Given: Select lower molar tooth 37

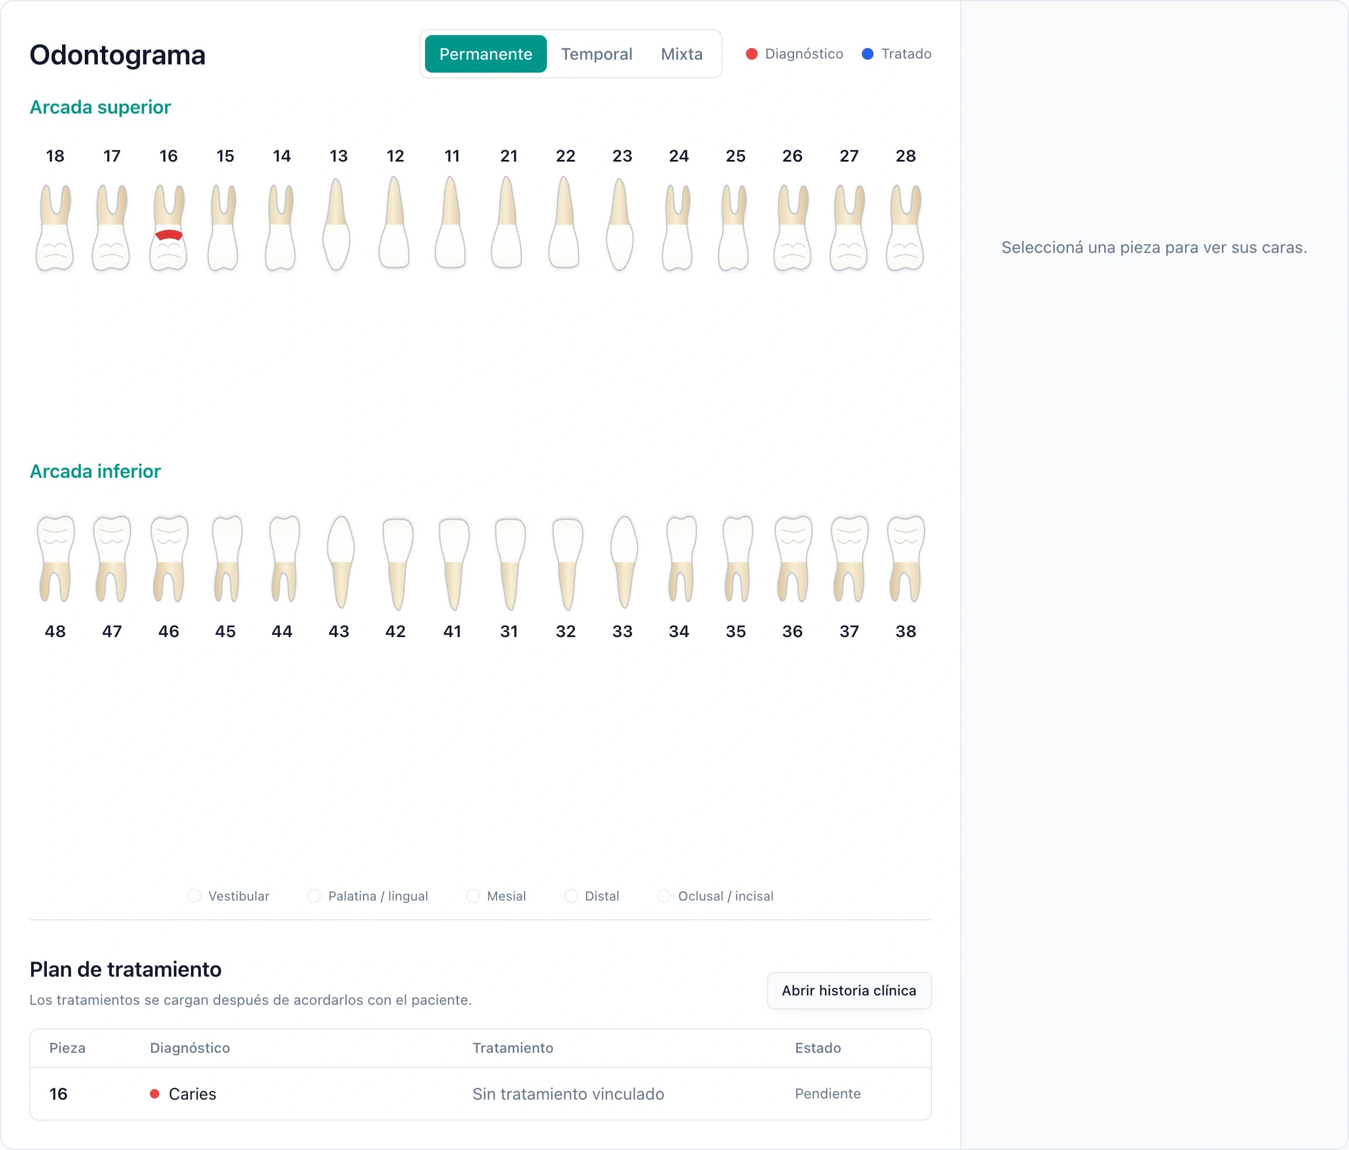Looking at the screenshot, I should click(849, 559).
